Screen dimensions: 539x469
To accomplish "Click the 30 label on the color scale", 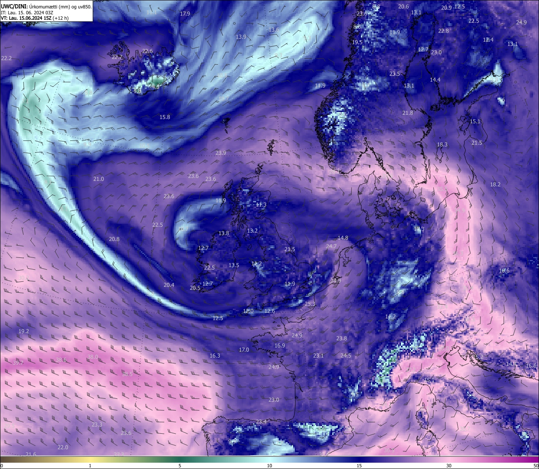I will pos(449,466).
